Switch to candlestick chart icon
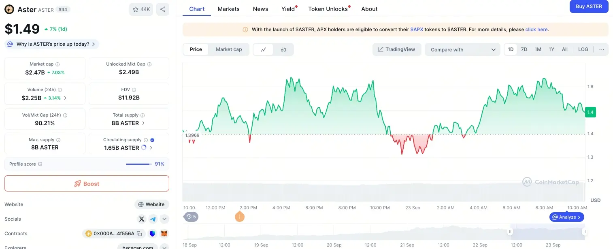This screenshot has width=613, height=249. coord(283,50)
